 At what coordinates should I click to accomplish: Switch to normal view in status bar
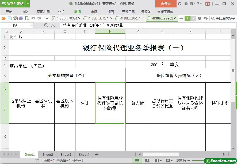137,161
